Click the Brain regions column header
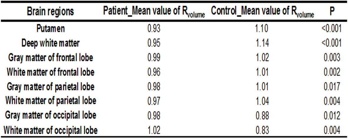The width and height of the screenshot is (348, 139). tap(50, 11)
